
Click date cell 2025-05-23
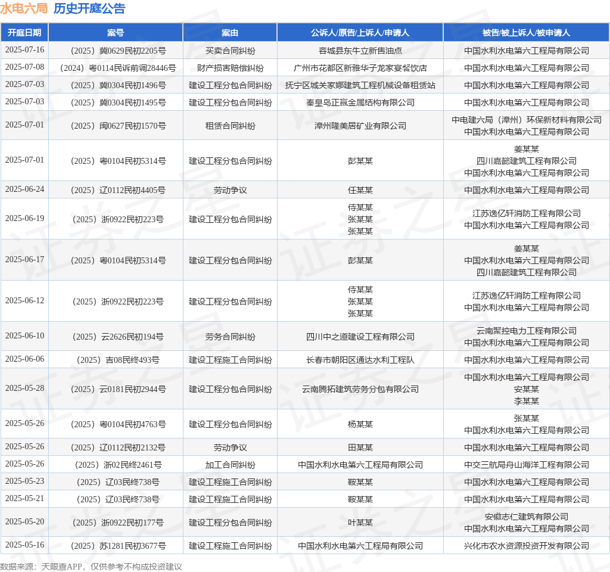click(x=24, y=481)
